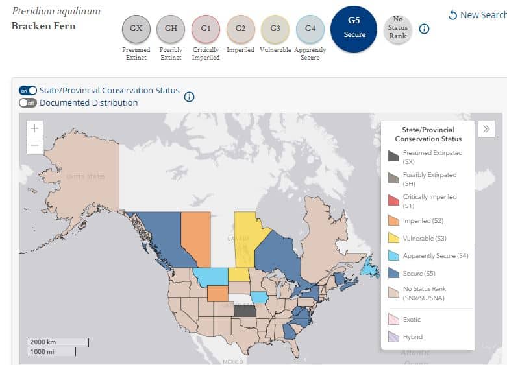Click Vulnerable (S3) legend swatch
The height and width of the screenshot is (365, 507).
(393, 238)
